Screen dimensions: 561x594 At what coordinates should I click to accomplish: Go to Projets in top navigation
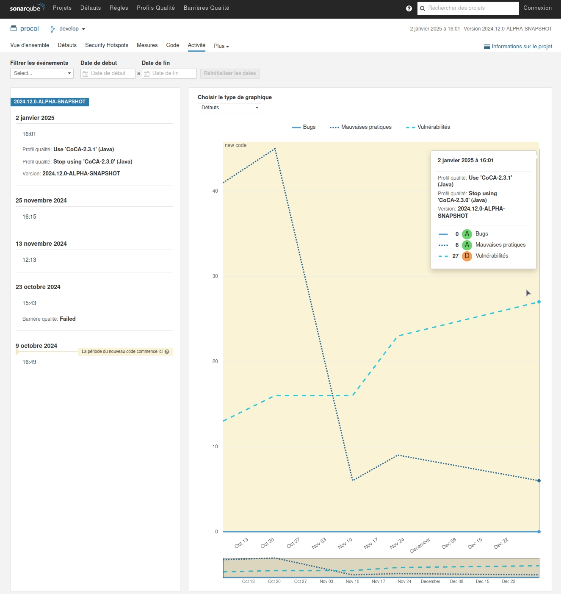[62, 8]
